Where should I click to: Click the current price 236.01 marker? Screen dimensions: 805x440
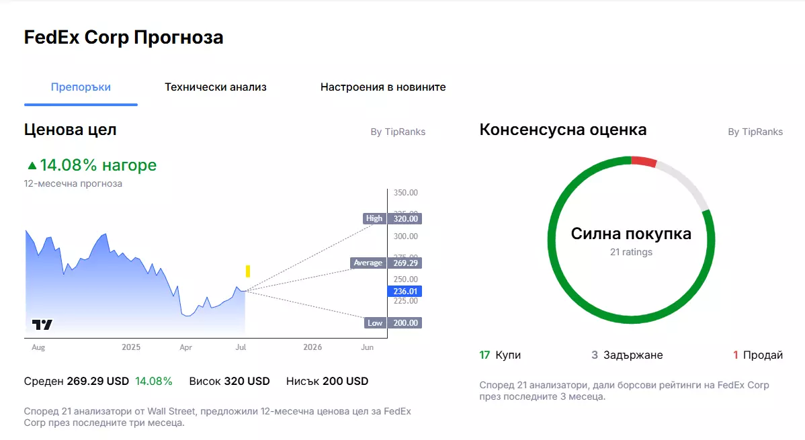point(405,291)
